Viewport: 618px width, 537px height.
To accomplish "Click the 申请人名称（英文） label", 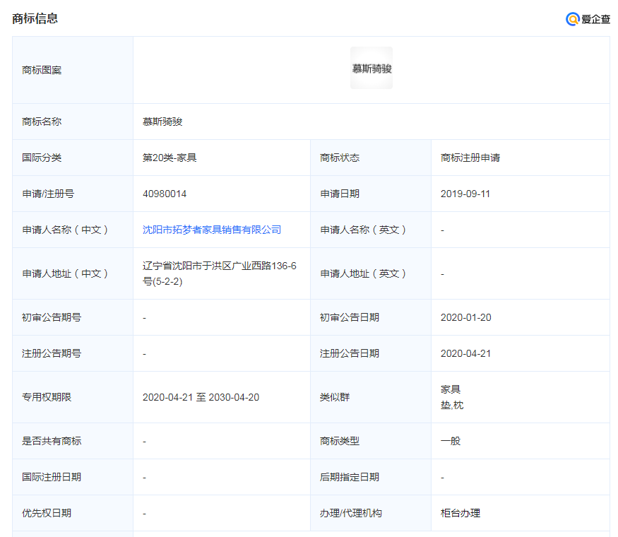I will tap(363, 230).
